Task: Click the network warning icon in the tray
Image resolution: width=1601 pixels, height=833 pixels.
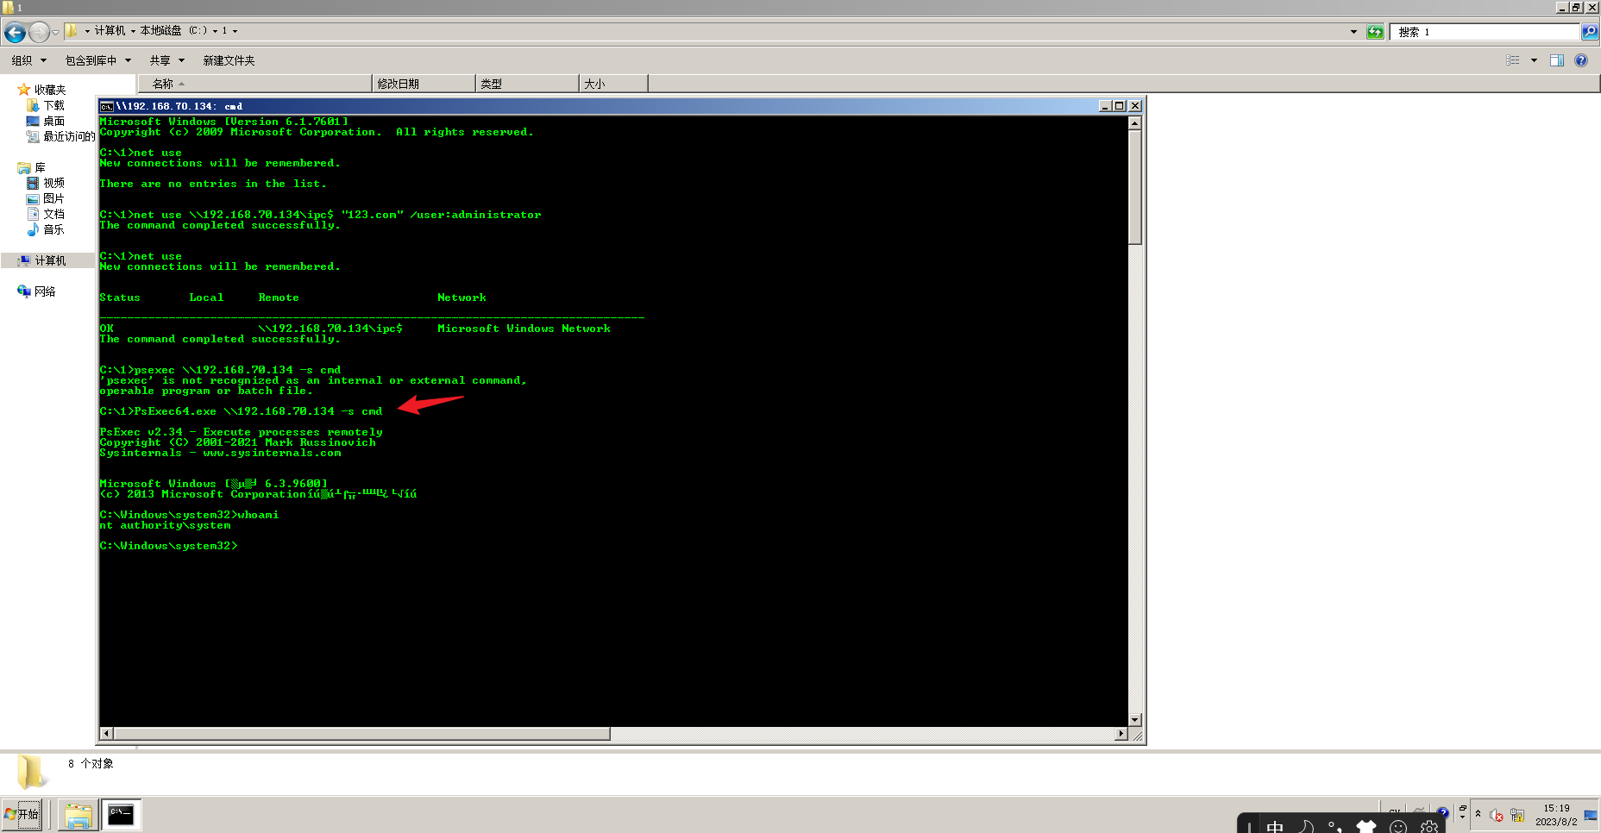Action: (x=1517, y=817)
